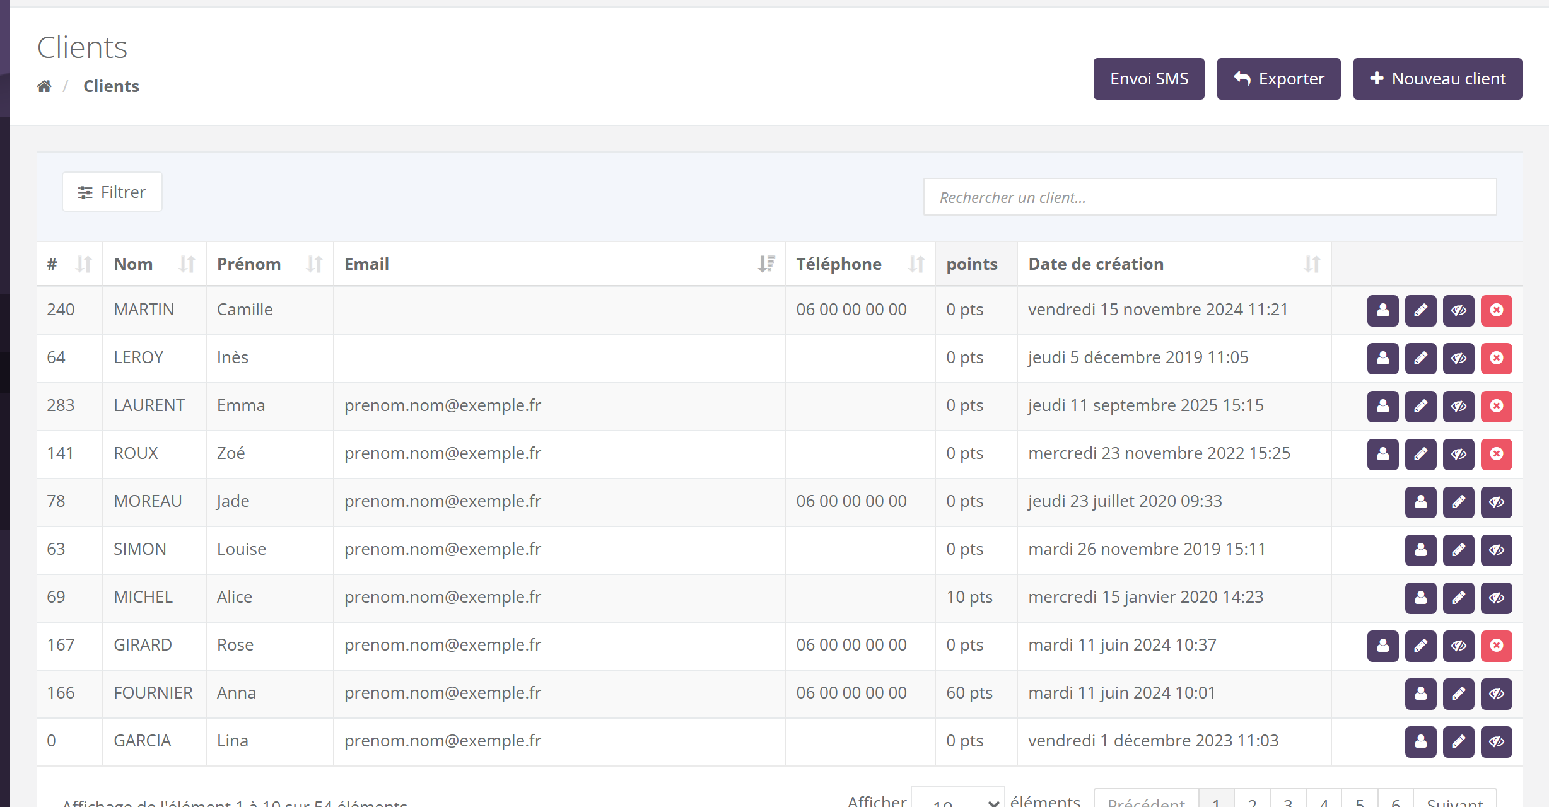Edit client MICHEL Alice with pencil icon
The height and width of the screenshot is (807, 1549).
tap(1458, 598)
